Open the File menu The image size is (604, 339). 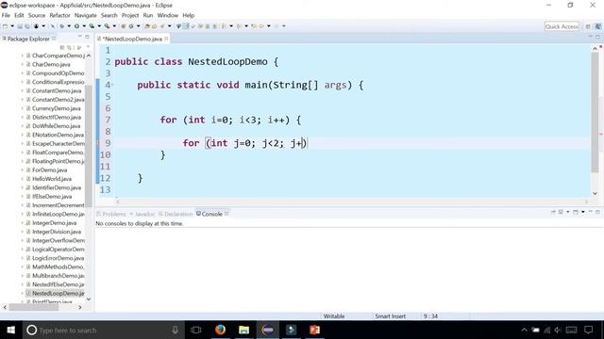(x=6, y=15)
